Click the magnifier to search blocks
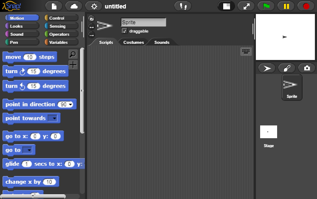317x199 pixels. point(73,54)
